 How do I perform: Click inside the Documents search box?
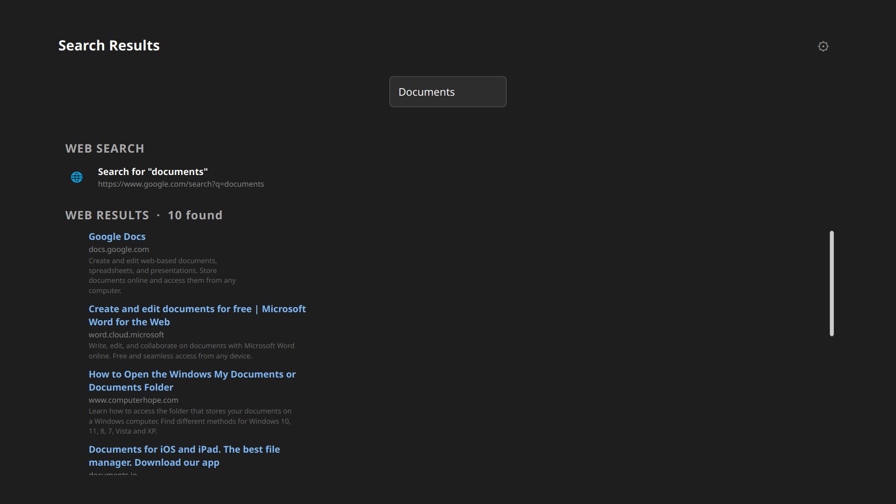coord(447,91)
